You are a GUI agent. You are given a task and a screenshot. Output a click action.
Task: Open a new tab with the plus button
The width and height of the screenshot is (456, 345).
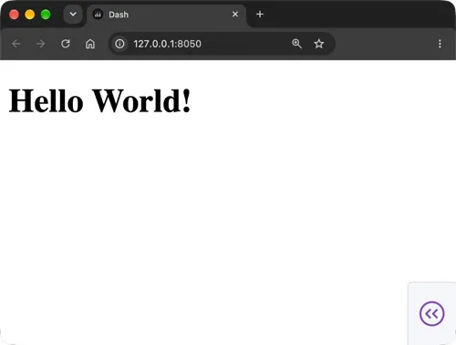pyautogui.click(x=260, y=15)
